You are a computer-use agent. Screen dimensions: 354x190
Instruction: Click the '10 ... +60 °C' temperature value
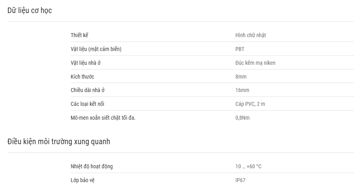pyautogui.click(x=248, y=166)
